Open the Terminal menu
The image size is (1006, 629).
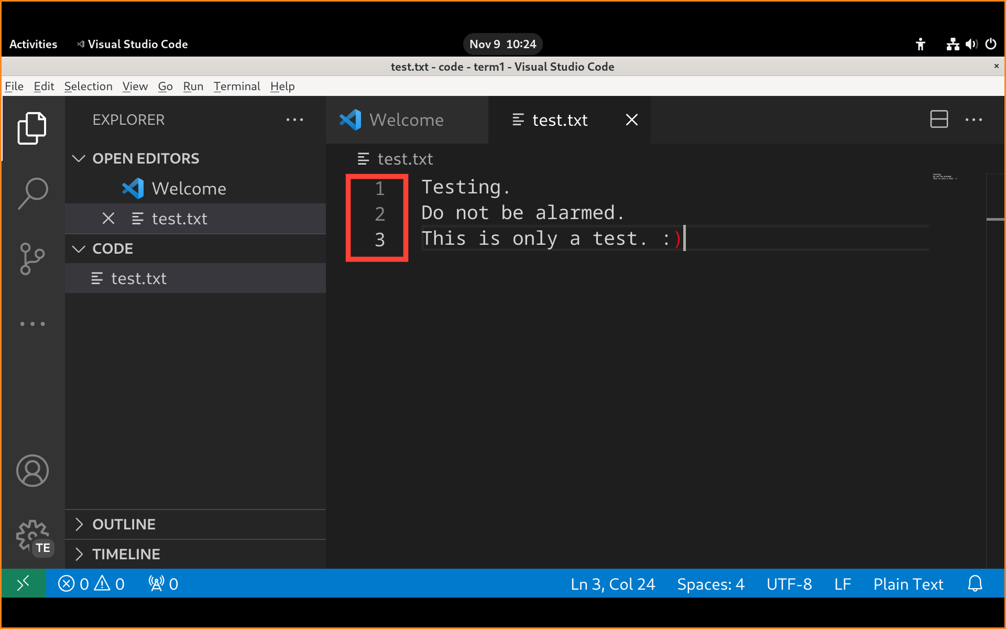point(236,86)
